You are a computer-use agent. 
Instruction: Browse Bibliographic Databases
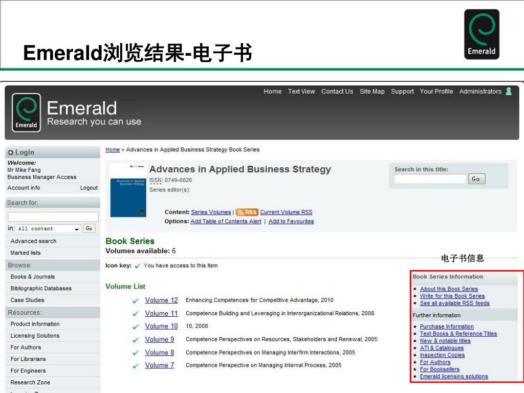pos(41,289)
